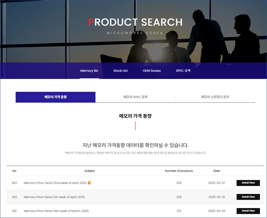Open 1st week of April, 2025 trend
Image resolution: width=267 pixels, height=218 pixels.
click(x=54, y=197)
